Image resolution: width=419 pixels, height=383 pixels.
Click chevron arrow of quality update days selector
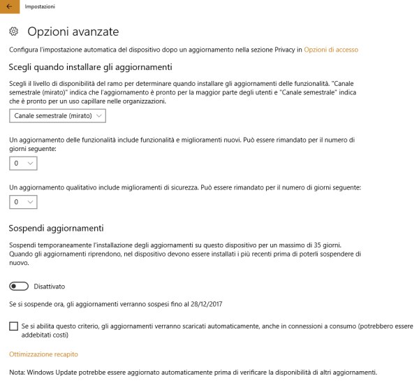[30, 202]
